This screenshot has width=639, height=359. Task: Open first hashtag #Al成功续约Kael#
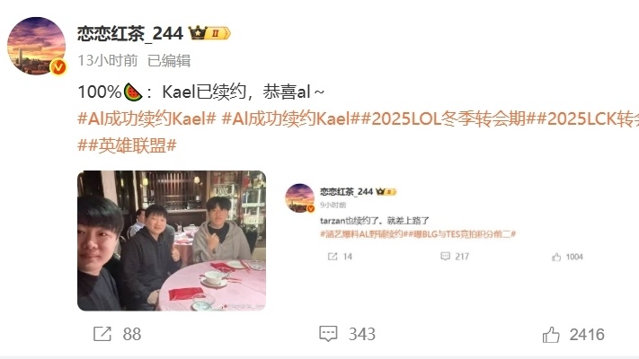point(146,118)
